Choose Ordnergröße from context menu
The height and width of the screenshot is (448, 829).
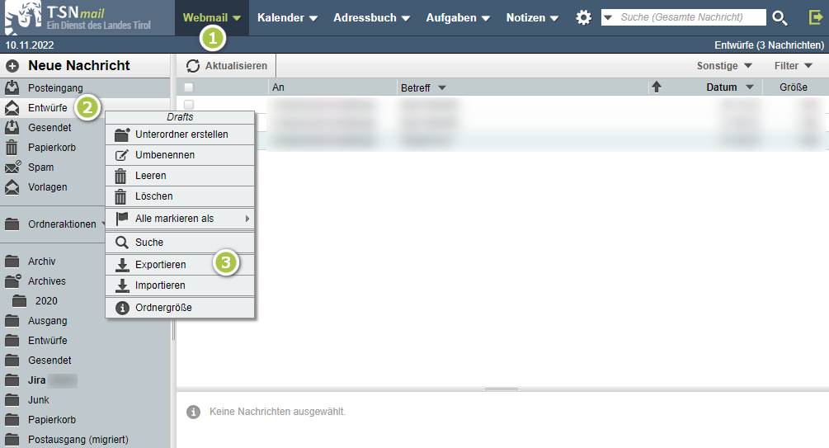coord(180,307)
